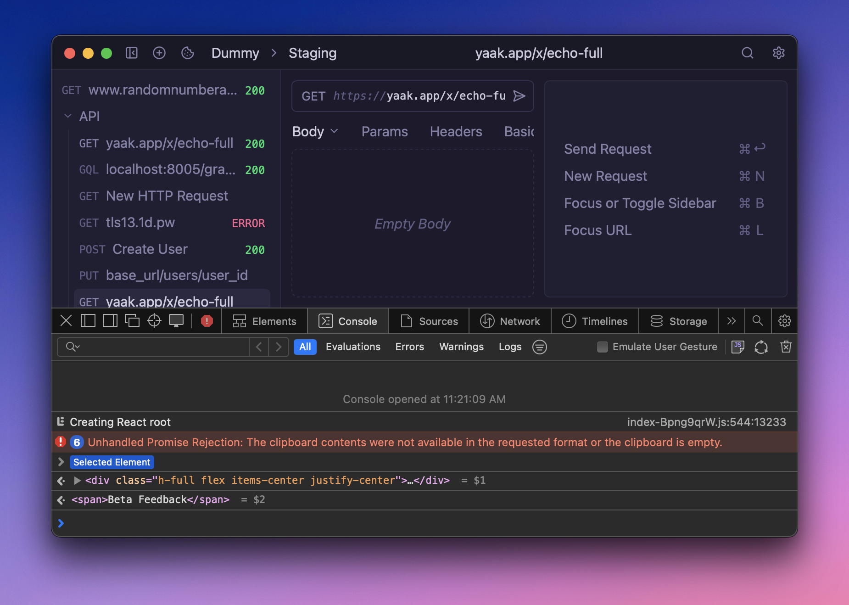Open the Yaak settings gear icon
The width and height of the screenshot is (849, 605).
pyautogui.click(x=778, y=53)
